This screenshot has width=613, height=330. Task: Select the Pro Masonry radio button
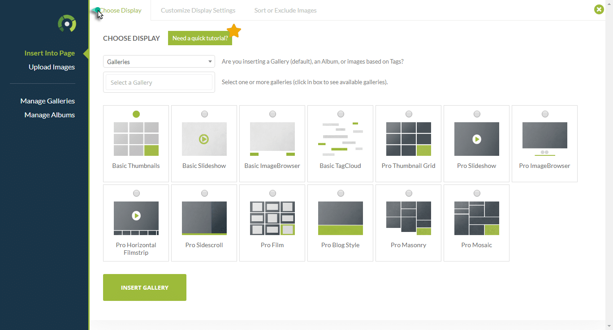pyautogui.click(x=409, y=193)
